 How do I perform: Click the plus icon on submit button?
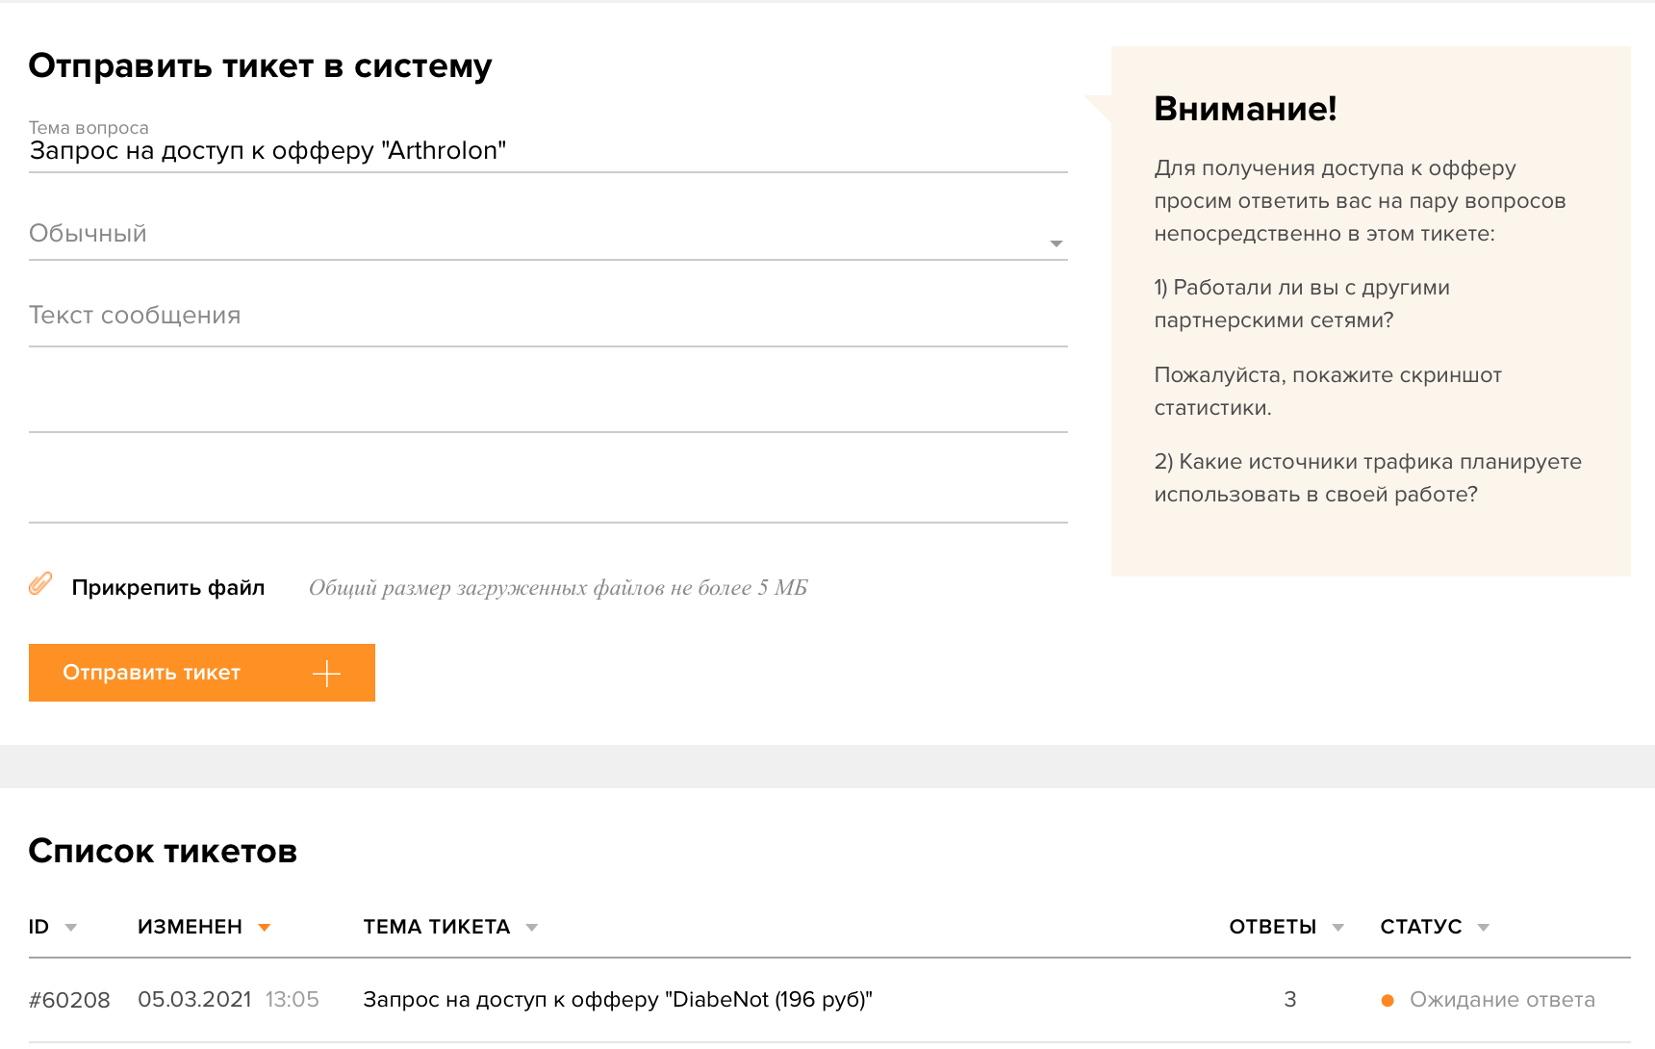[x=327, y=674]
